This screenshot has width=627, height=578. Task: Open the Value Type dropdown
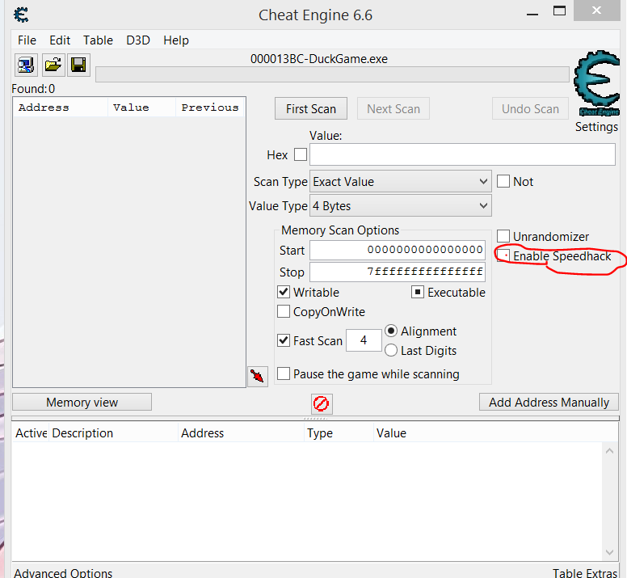(400, 205)
